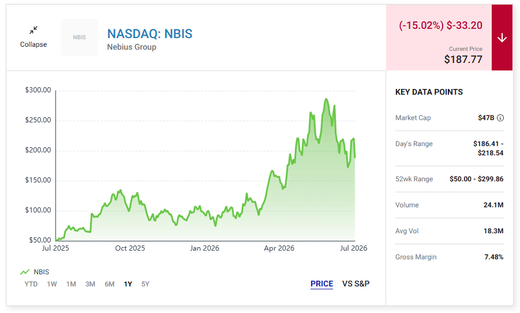This screenshot has height=313, width=520.
Task: Switch to the PRICE chart tab
Action: tap(321, 284)
